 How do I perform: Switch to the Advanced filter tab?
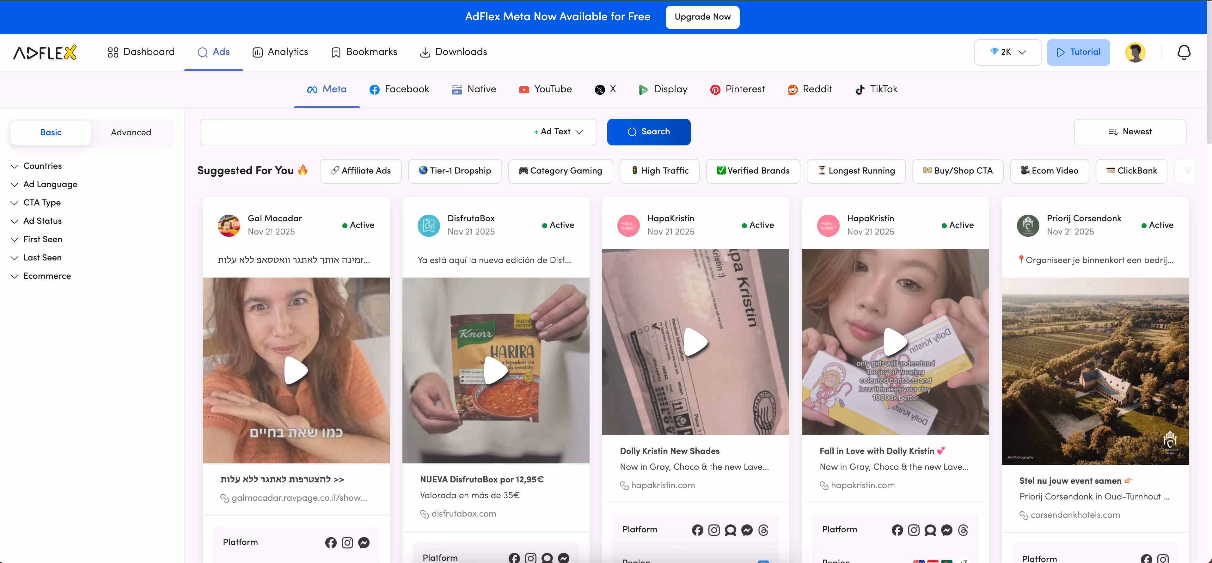131,133
